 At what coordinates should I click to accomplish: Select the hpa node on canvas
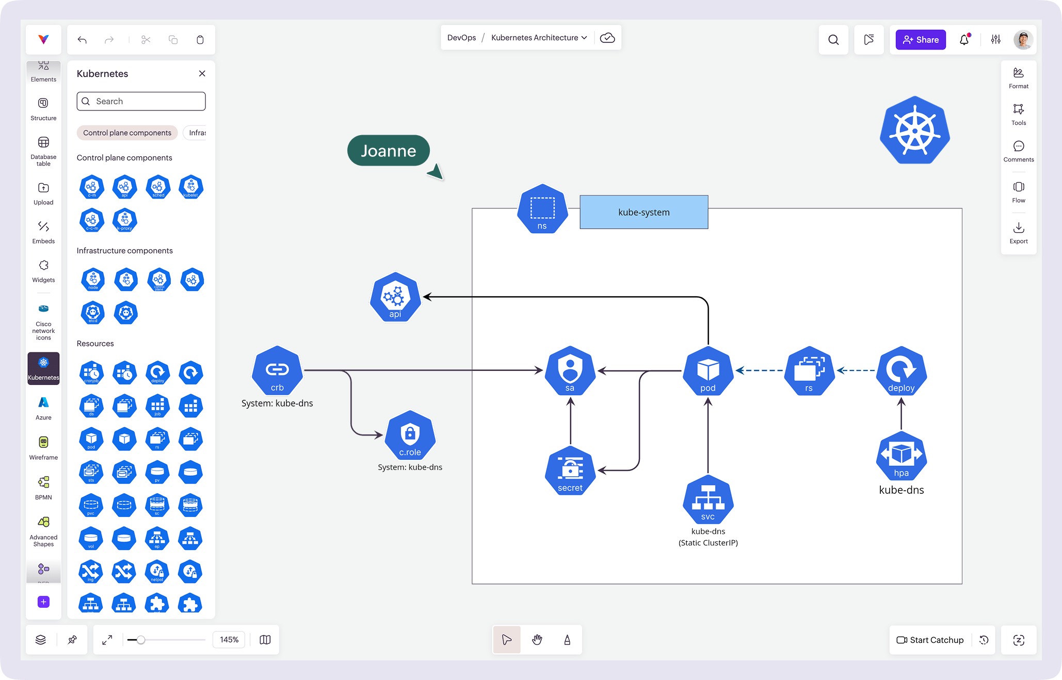[902, 456]
